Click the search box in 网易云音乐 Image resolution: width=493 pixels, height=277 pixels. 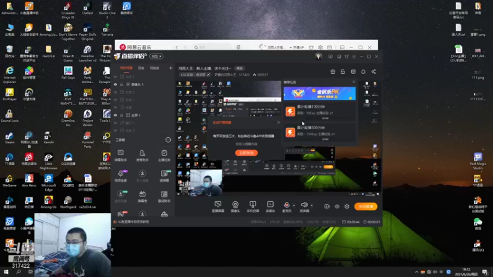tap(212, 47)
